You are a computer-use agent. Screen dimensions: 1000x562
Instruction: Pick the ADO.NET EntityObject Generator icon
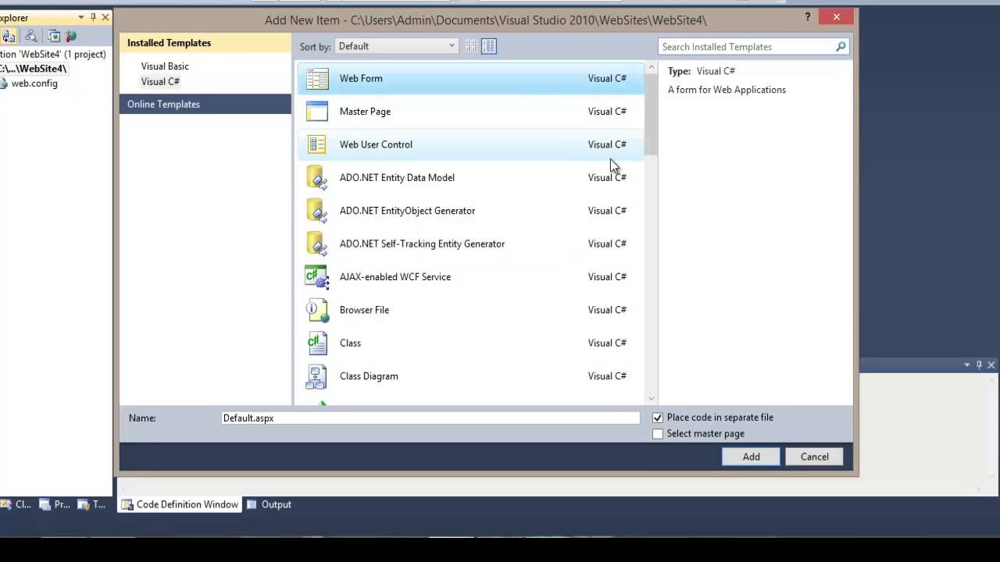coord(316,211)
